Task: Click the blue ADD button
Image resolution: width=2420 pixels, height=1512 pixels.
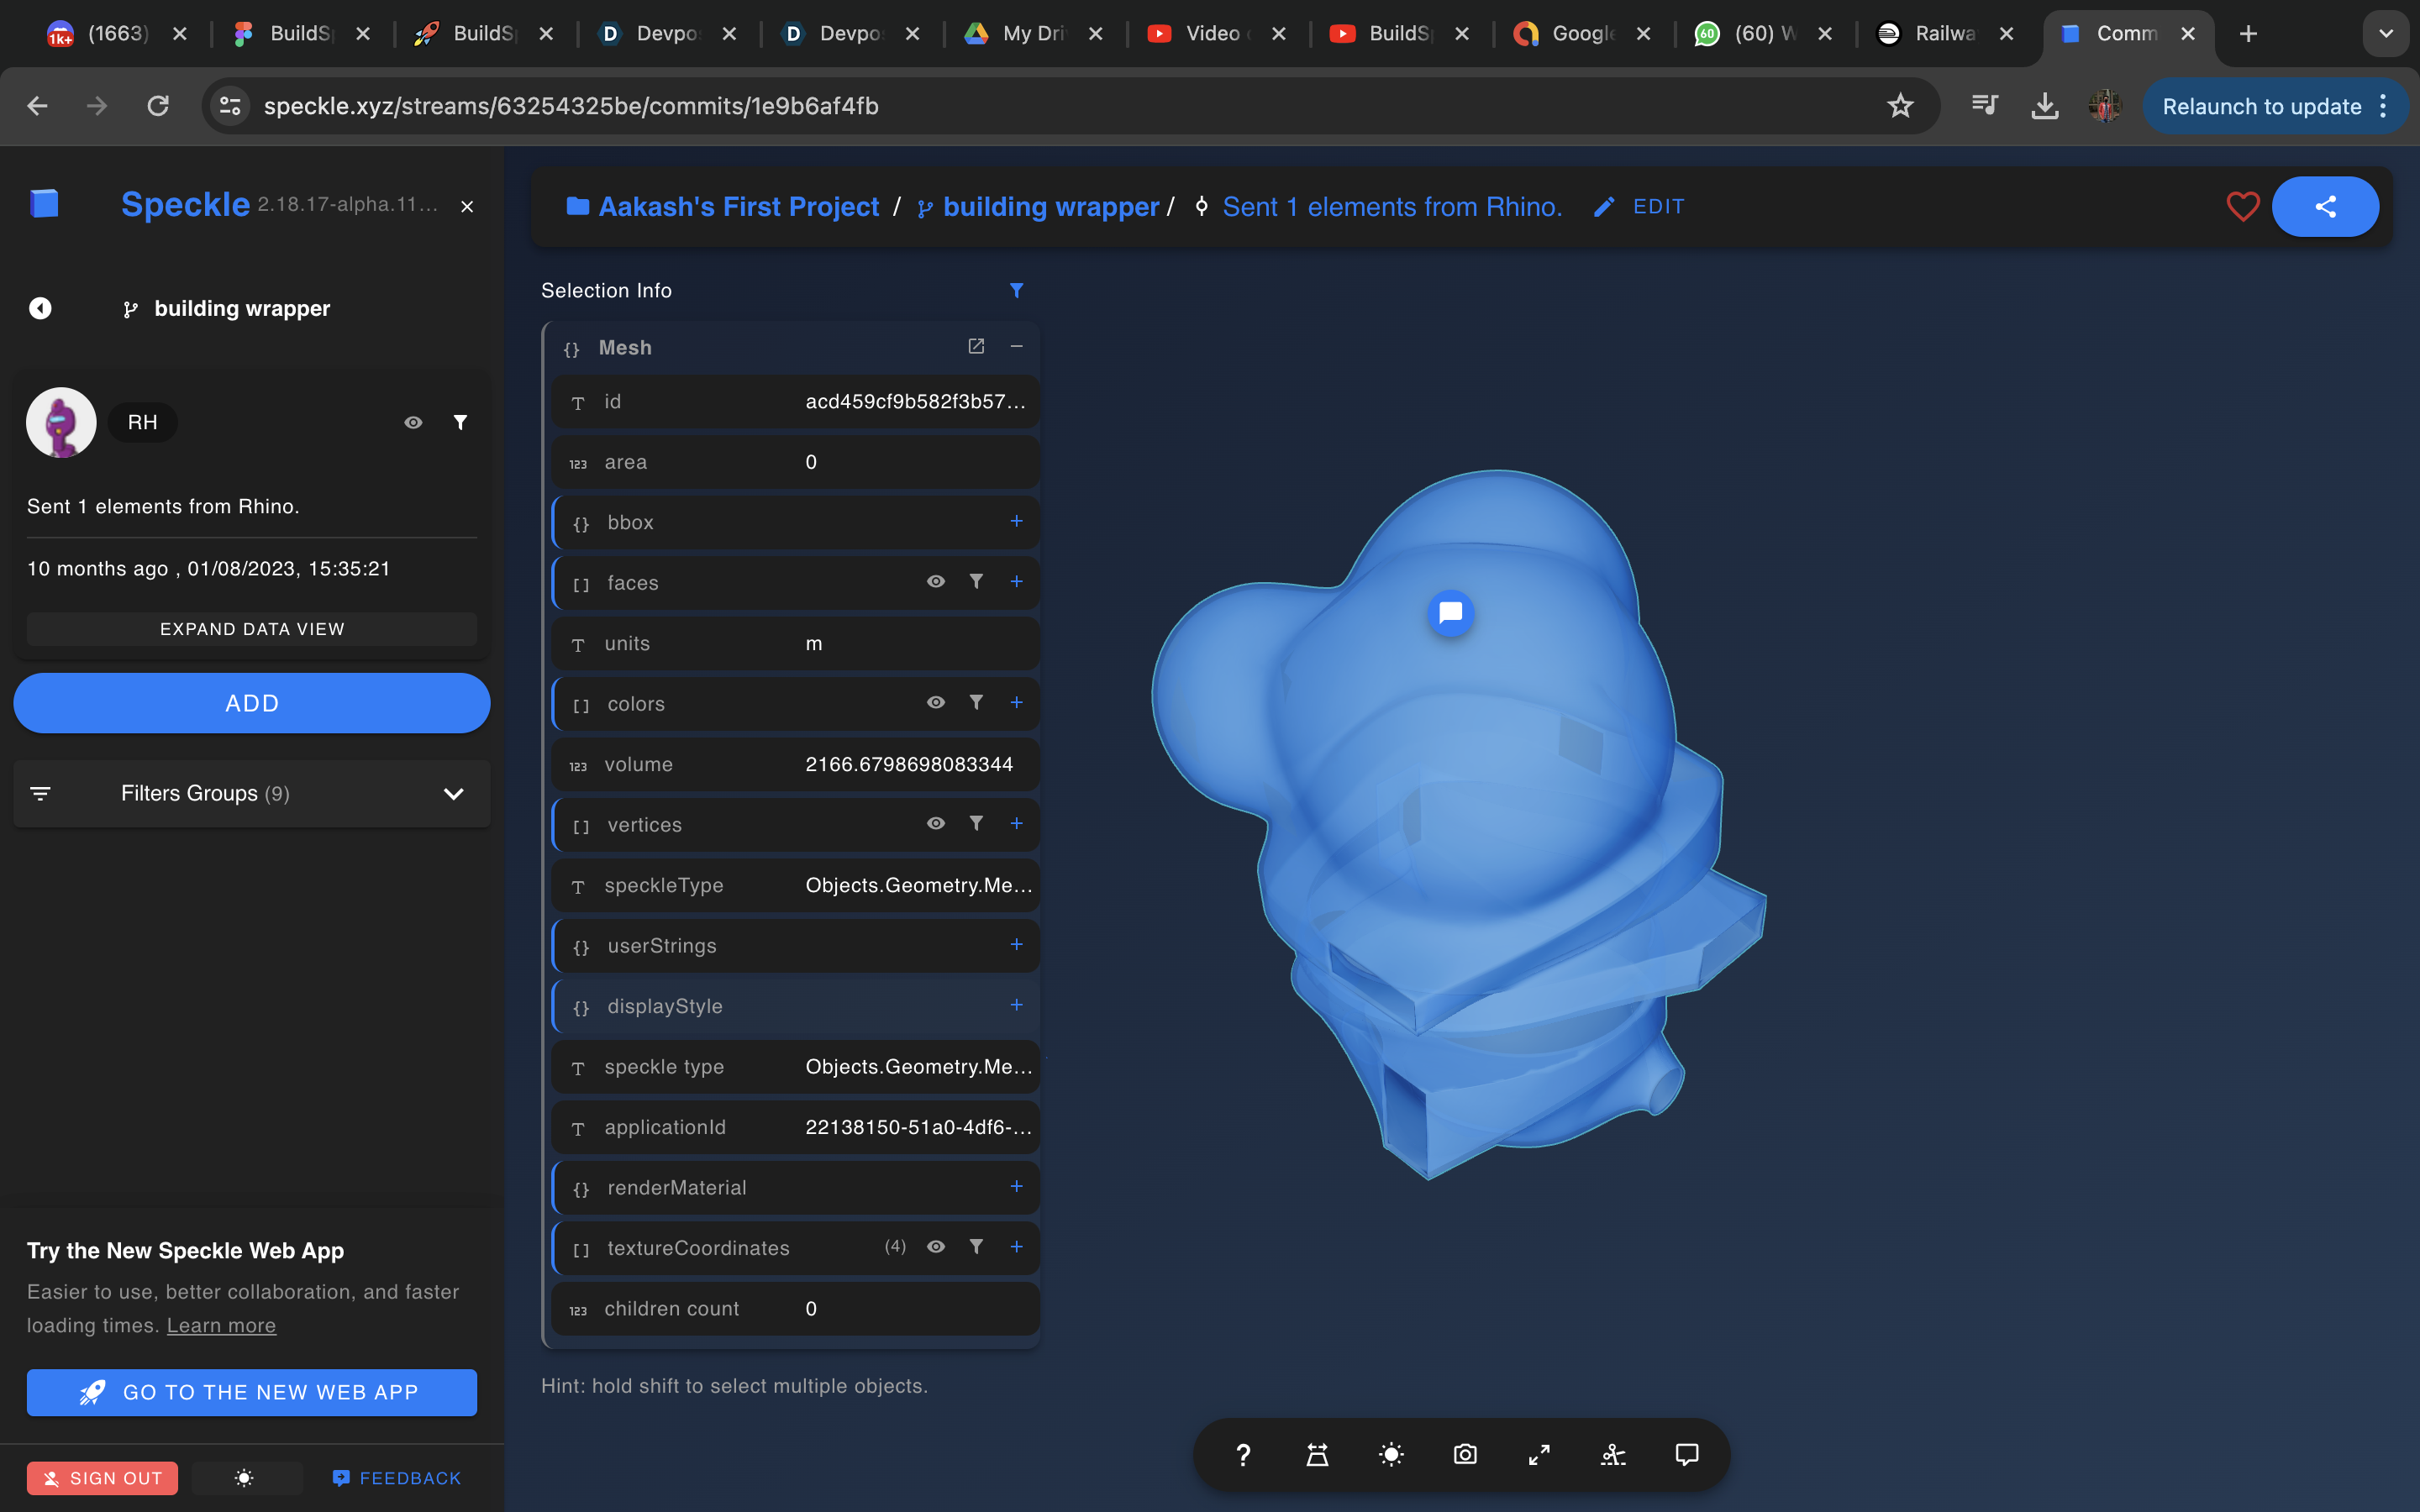Action: click(252, 703)
